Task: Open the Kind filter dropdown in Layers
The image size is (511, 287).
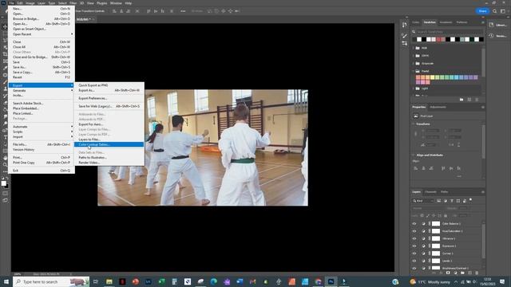Action: (x=423, y=201)
